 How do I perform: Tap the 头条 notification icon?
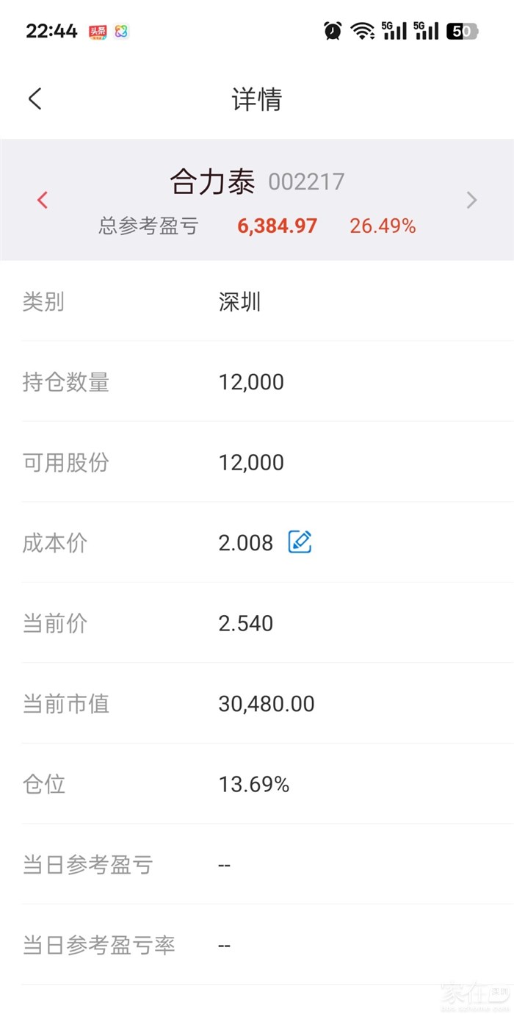98,32
